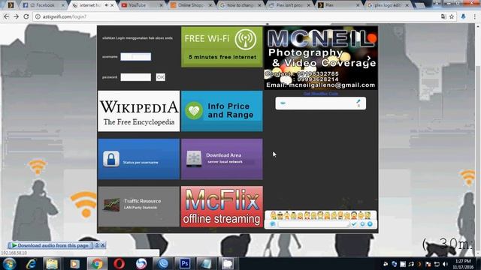Click the shoutbox settings gear icon
This screenshot has width=481, height=270.
[x=362, y=224]
